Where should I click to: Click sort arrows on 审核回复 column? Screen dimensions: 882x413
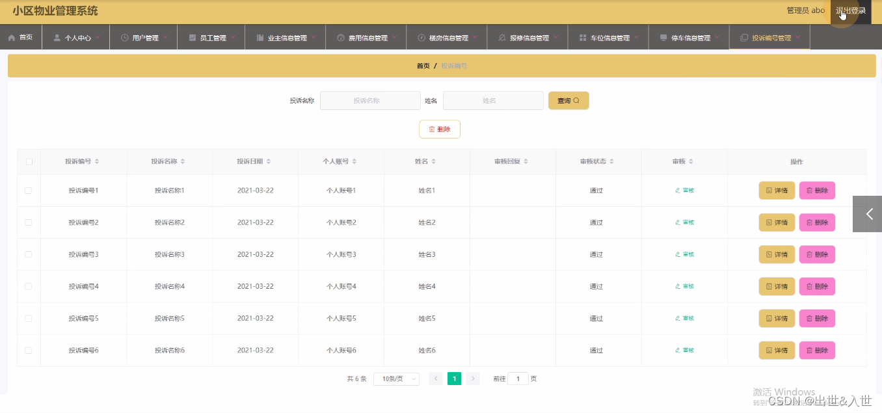[x=526, y=161]
